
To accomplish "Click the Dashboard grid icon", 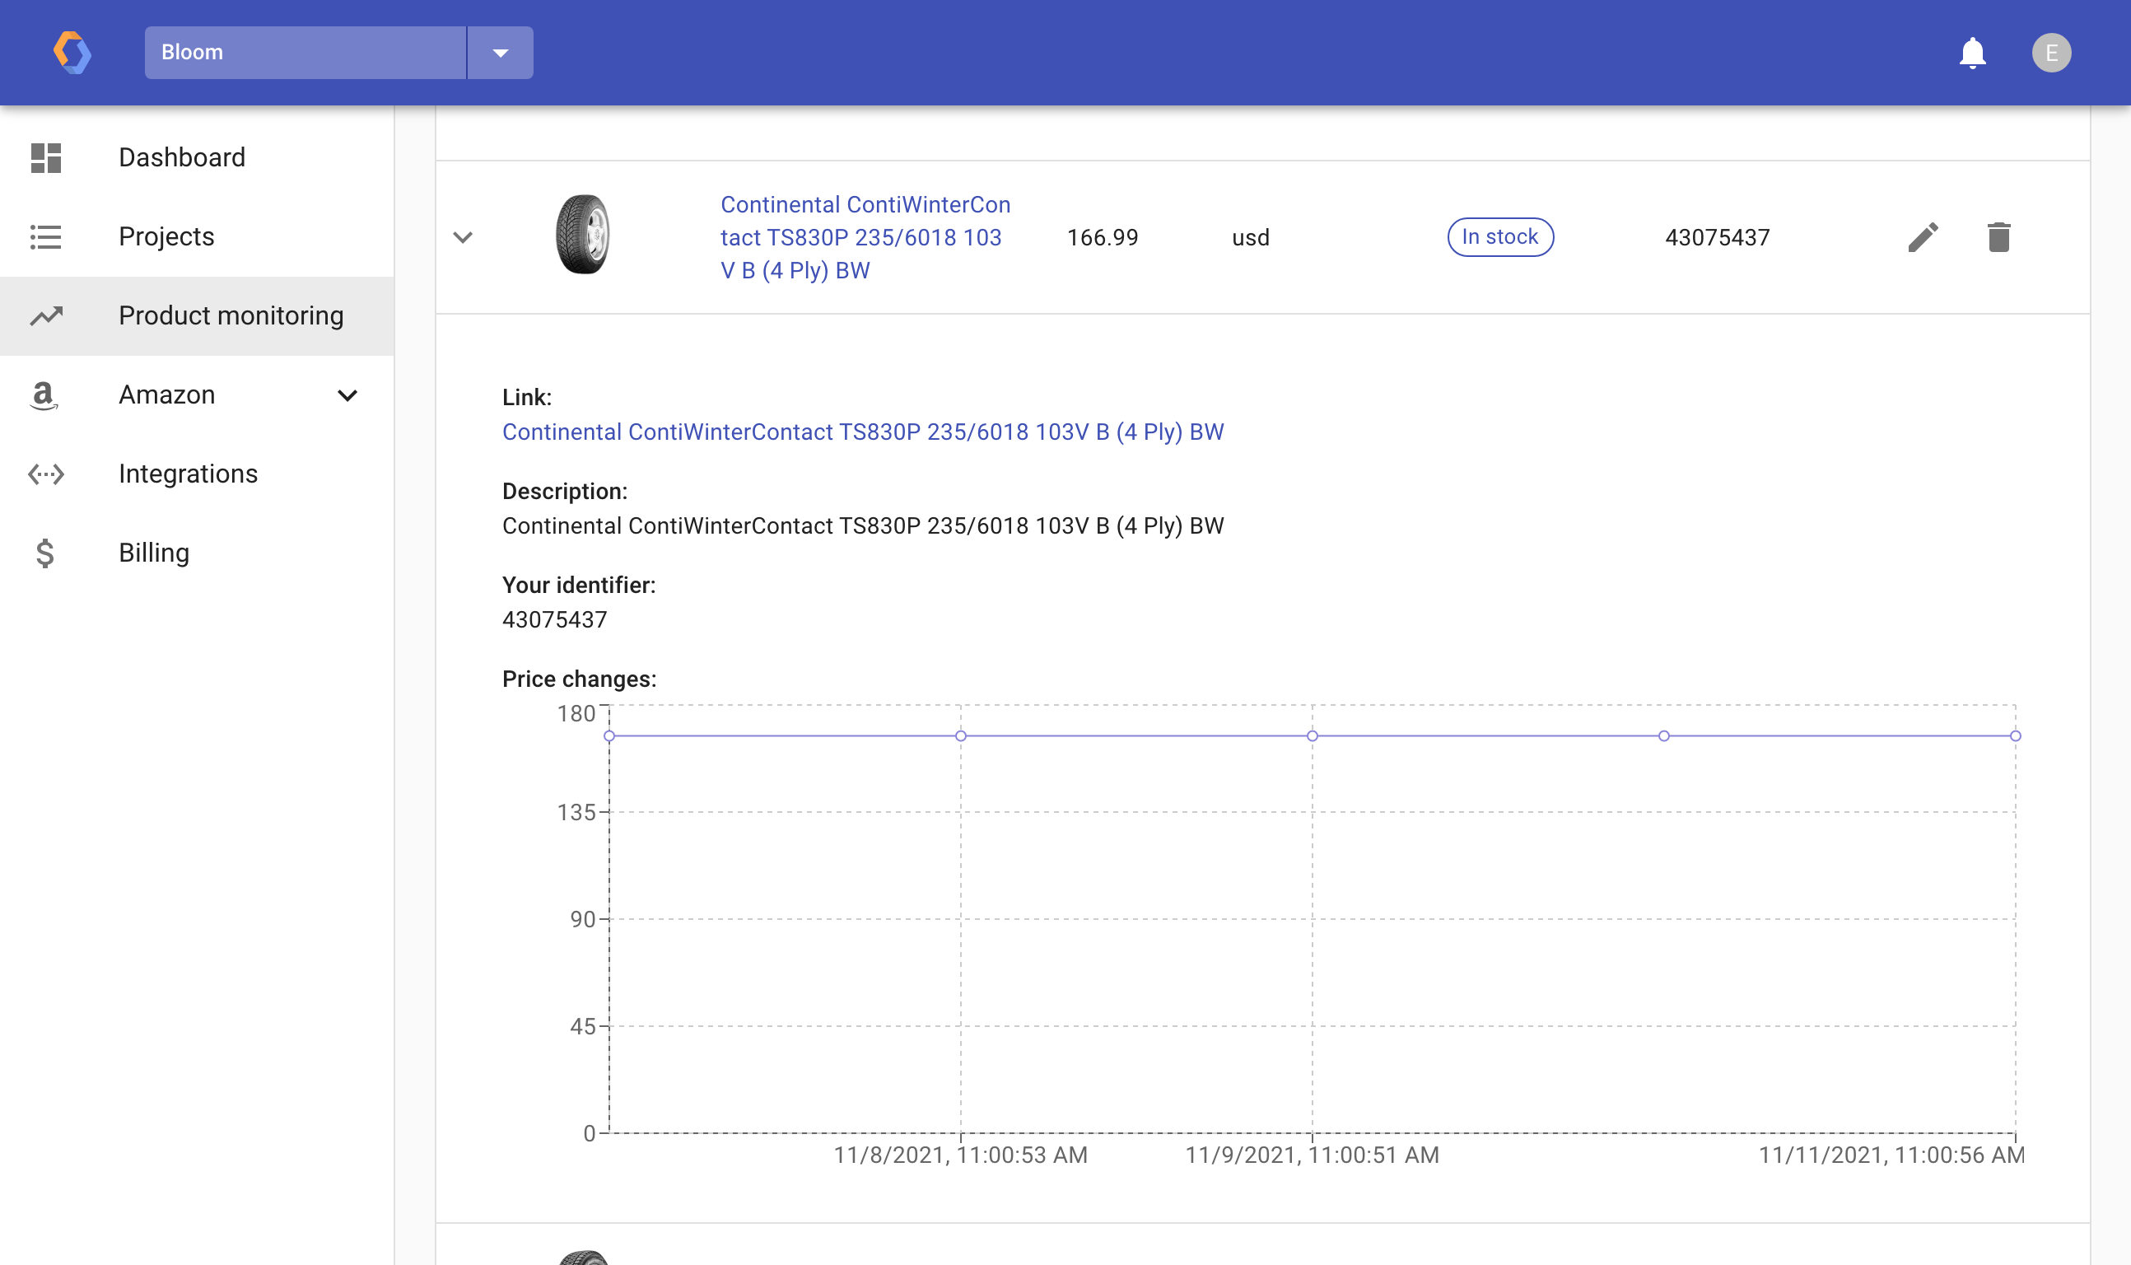I will (46, 157).
